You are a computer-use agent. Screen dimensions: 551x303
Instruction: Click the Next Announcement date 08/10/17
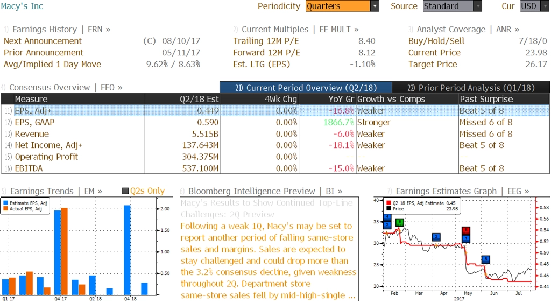181,41
